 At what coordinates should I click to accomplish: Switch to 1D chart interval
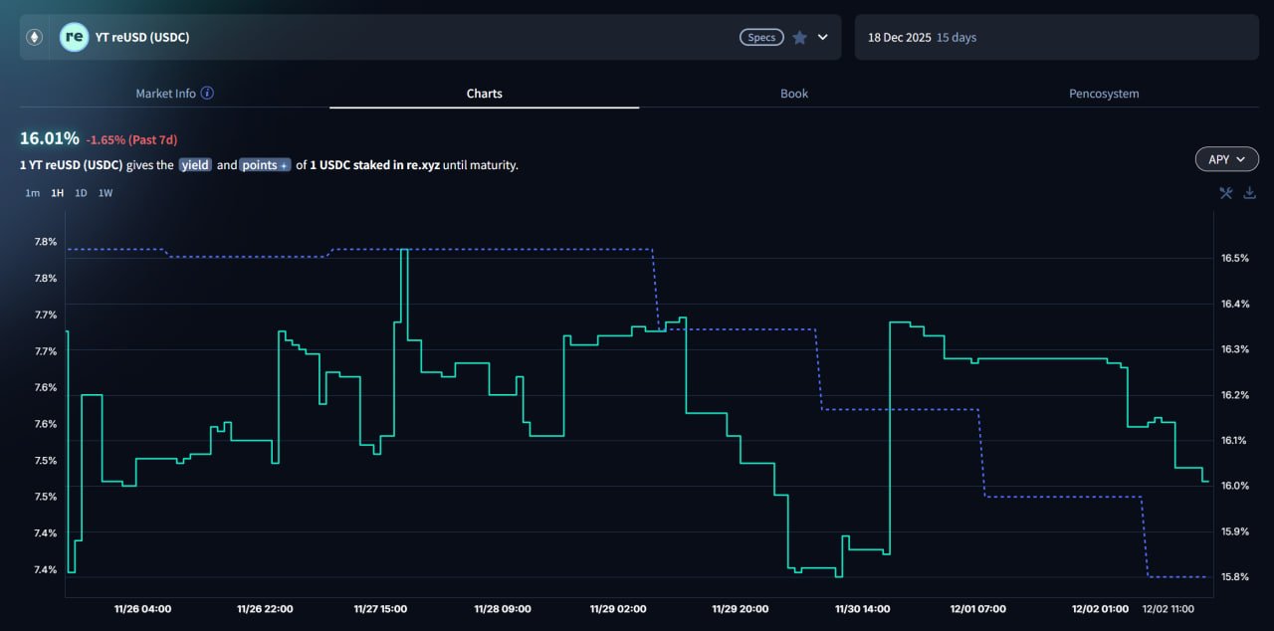[x=81, y=193]
